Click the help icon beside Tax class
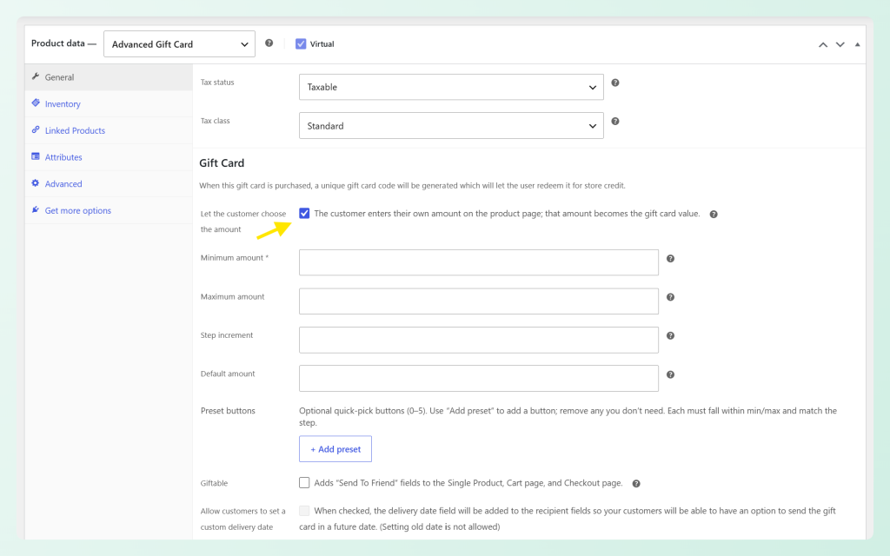The width and height of the screenshot is (890, 556). point(614,122)
